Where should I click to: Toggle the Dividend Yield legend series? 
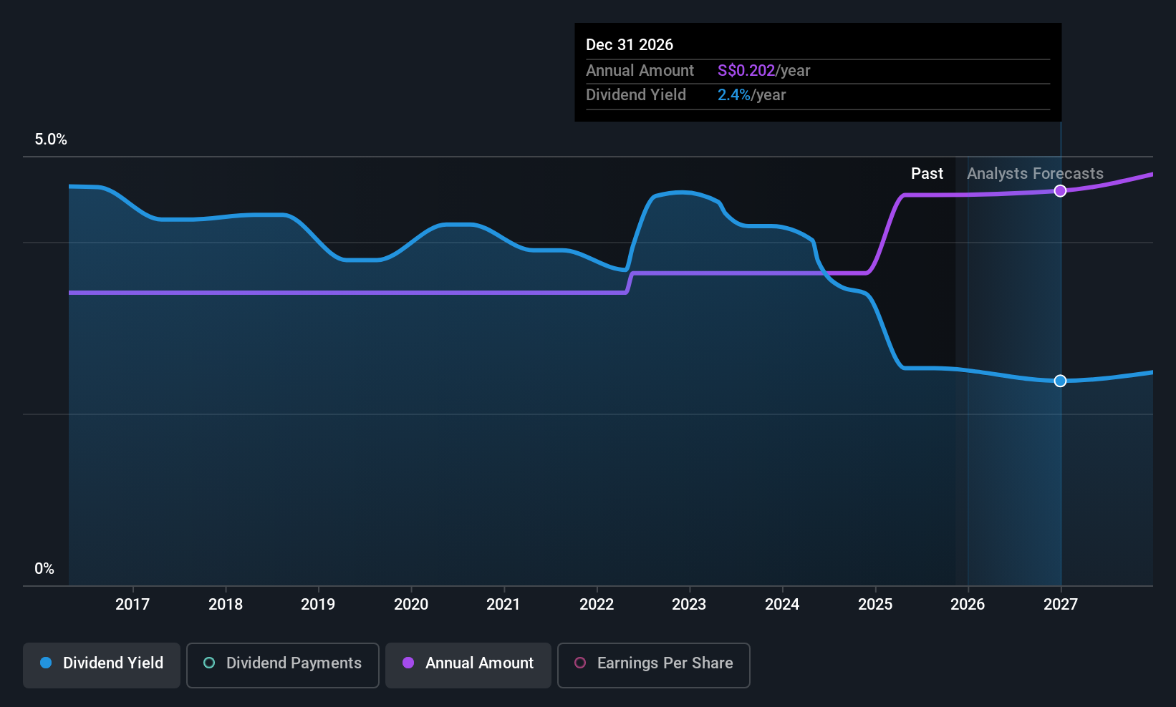tap(102, 664)
